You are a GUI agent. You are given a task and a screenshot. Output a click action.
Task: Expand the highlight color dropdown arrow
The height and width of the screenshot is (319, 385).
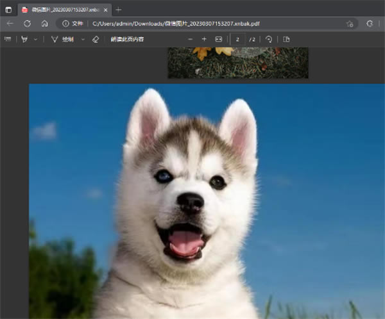click(35, 39)
